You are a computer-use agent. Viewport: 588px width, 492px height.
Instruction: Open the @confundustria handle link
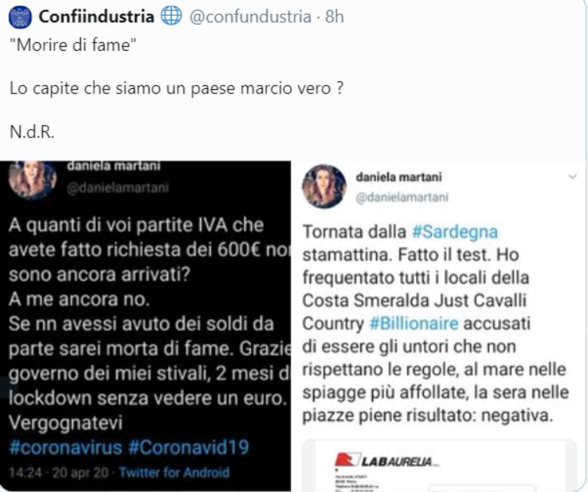[x=250, y=17]
